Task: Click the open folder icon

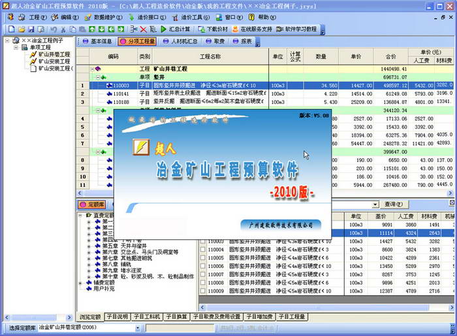Action: [22, 29]
